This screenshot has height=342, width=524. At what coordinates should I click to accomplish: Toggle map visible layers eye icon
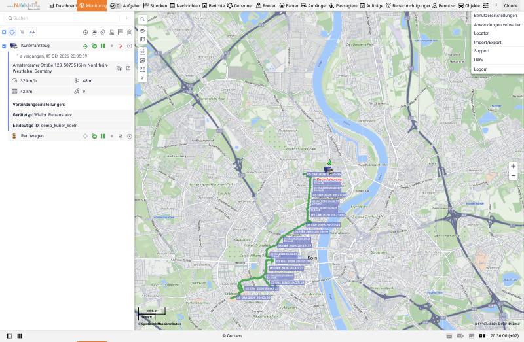[x=142, y=31]
